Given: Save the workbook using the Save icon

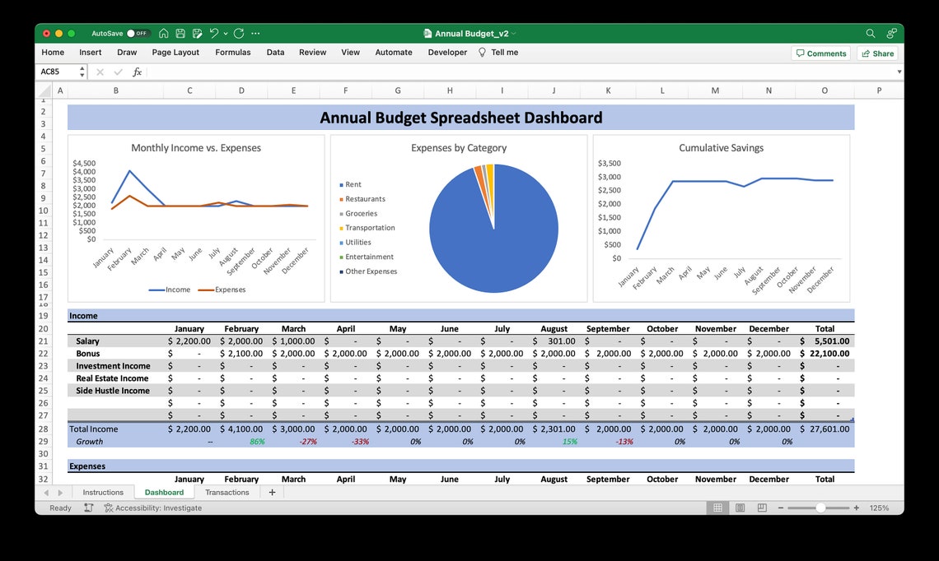Looking at the screenshot, I should click(181, 33).
